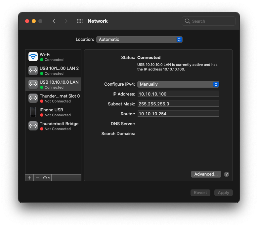Open Advanced... settings
Screen dimensions: 258x227
(206, 174)
